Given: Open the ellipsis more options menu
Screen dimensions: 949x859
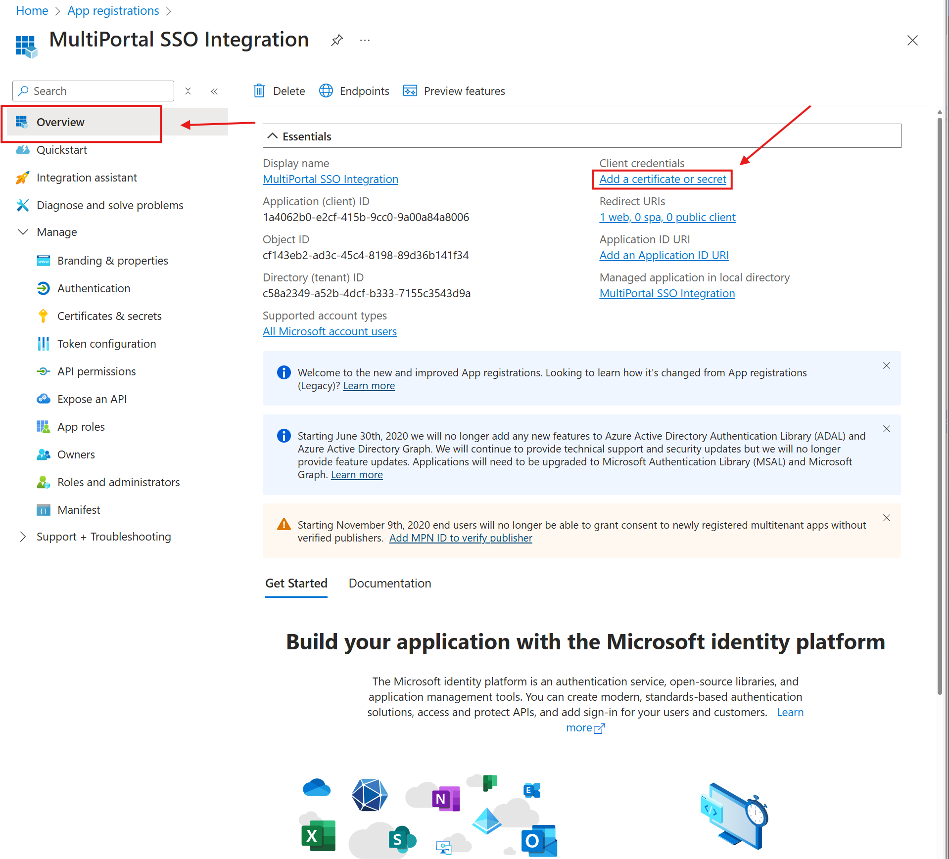Looking at the screenshot, I should tap(365, 40).
